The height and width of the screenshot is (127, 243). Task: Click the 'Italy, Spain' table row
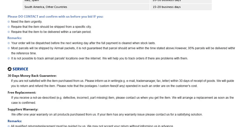click(117, 1)
